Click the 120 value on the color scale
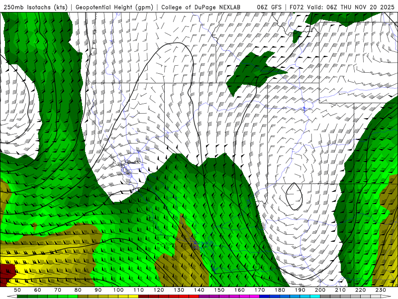Screen dimensions: 398x299 point(159,290)
